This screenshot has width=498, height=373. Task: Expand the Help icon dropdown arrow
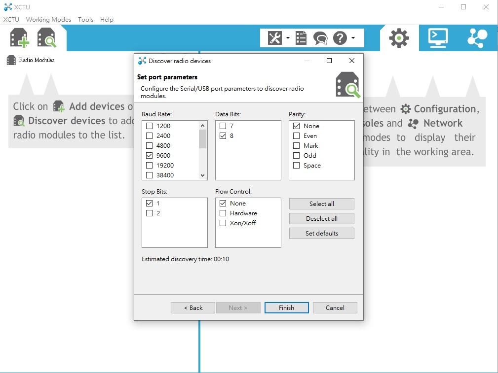coord(353,38)
